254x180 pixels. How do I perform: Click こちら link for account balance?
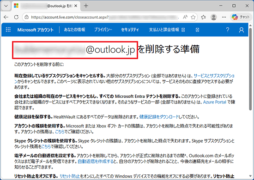click(x=60, y=132)
